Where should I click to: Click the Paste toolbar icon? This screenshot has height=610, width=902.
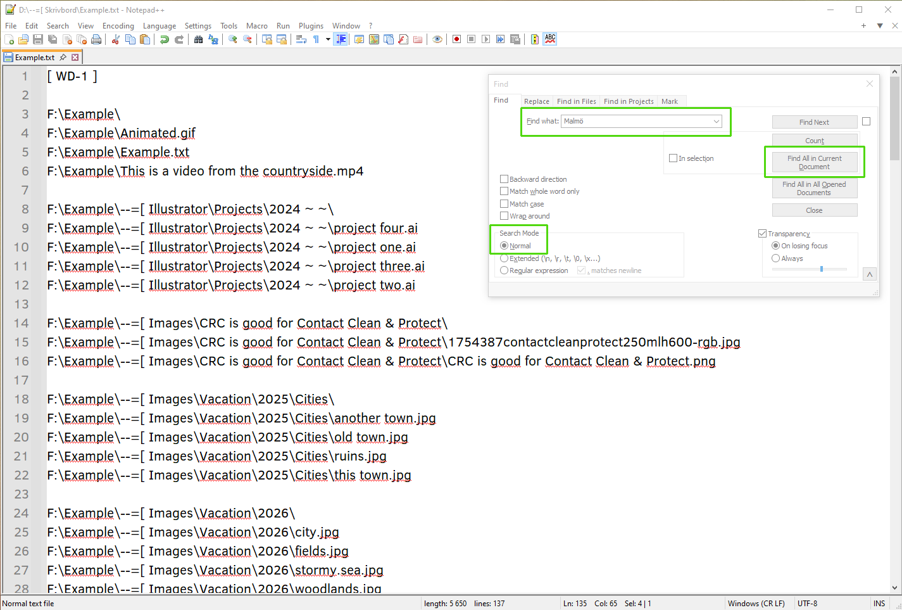[145, 39]
